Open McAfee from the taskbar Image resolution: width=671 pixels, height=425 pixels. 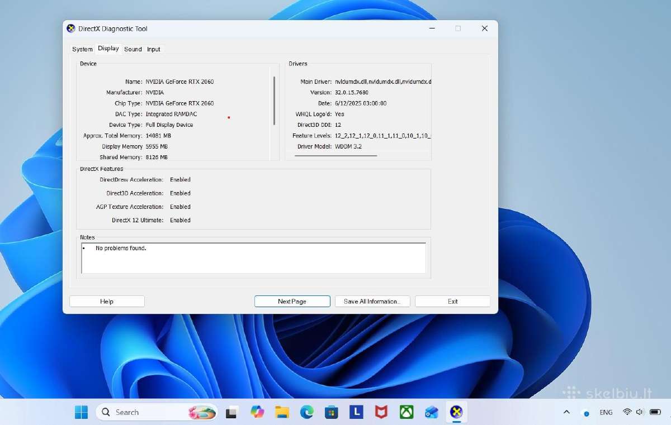[x=381, y=412]
